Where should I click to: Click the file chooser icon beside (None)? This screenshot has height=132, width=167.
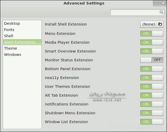[x=160, y=24]
